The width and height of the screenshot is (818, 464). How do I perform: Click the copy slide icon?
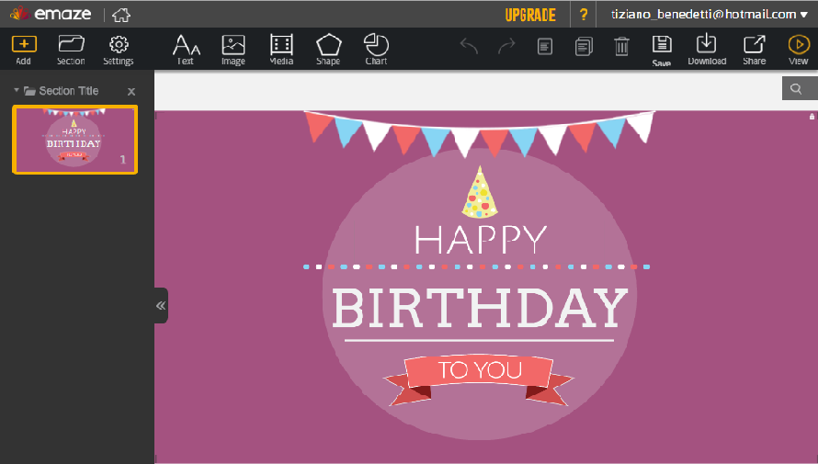(545, 47)
